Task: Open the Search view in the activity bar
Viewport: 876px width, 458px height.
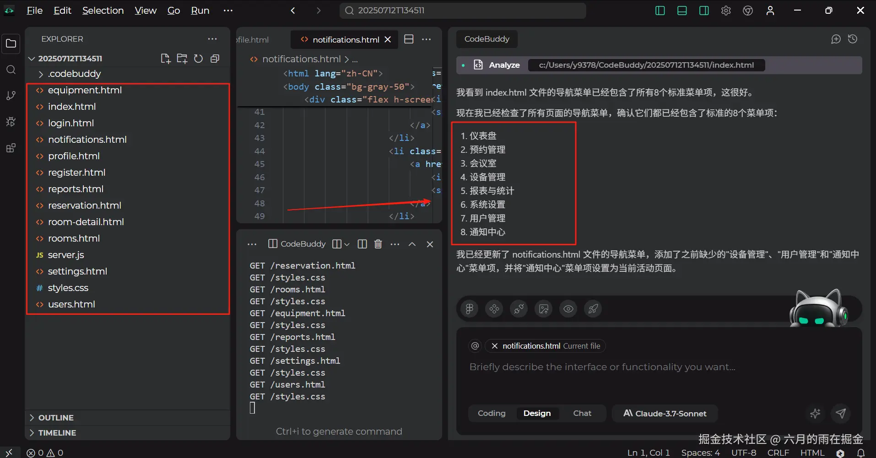Action: coord(11,70)
